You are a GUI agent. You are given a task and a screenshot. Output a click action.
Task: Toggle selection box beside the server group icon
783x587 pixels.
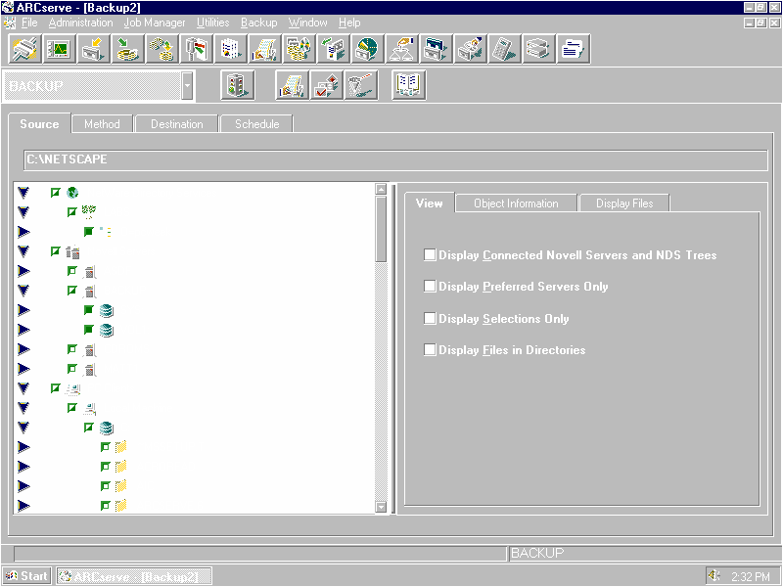(56, 251)
